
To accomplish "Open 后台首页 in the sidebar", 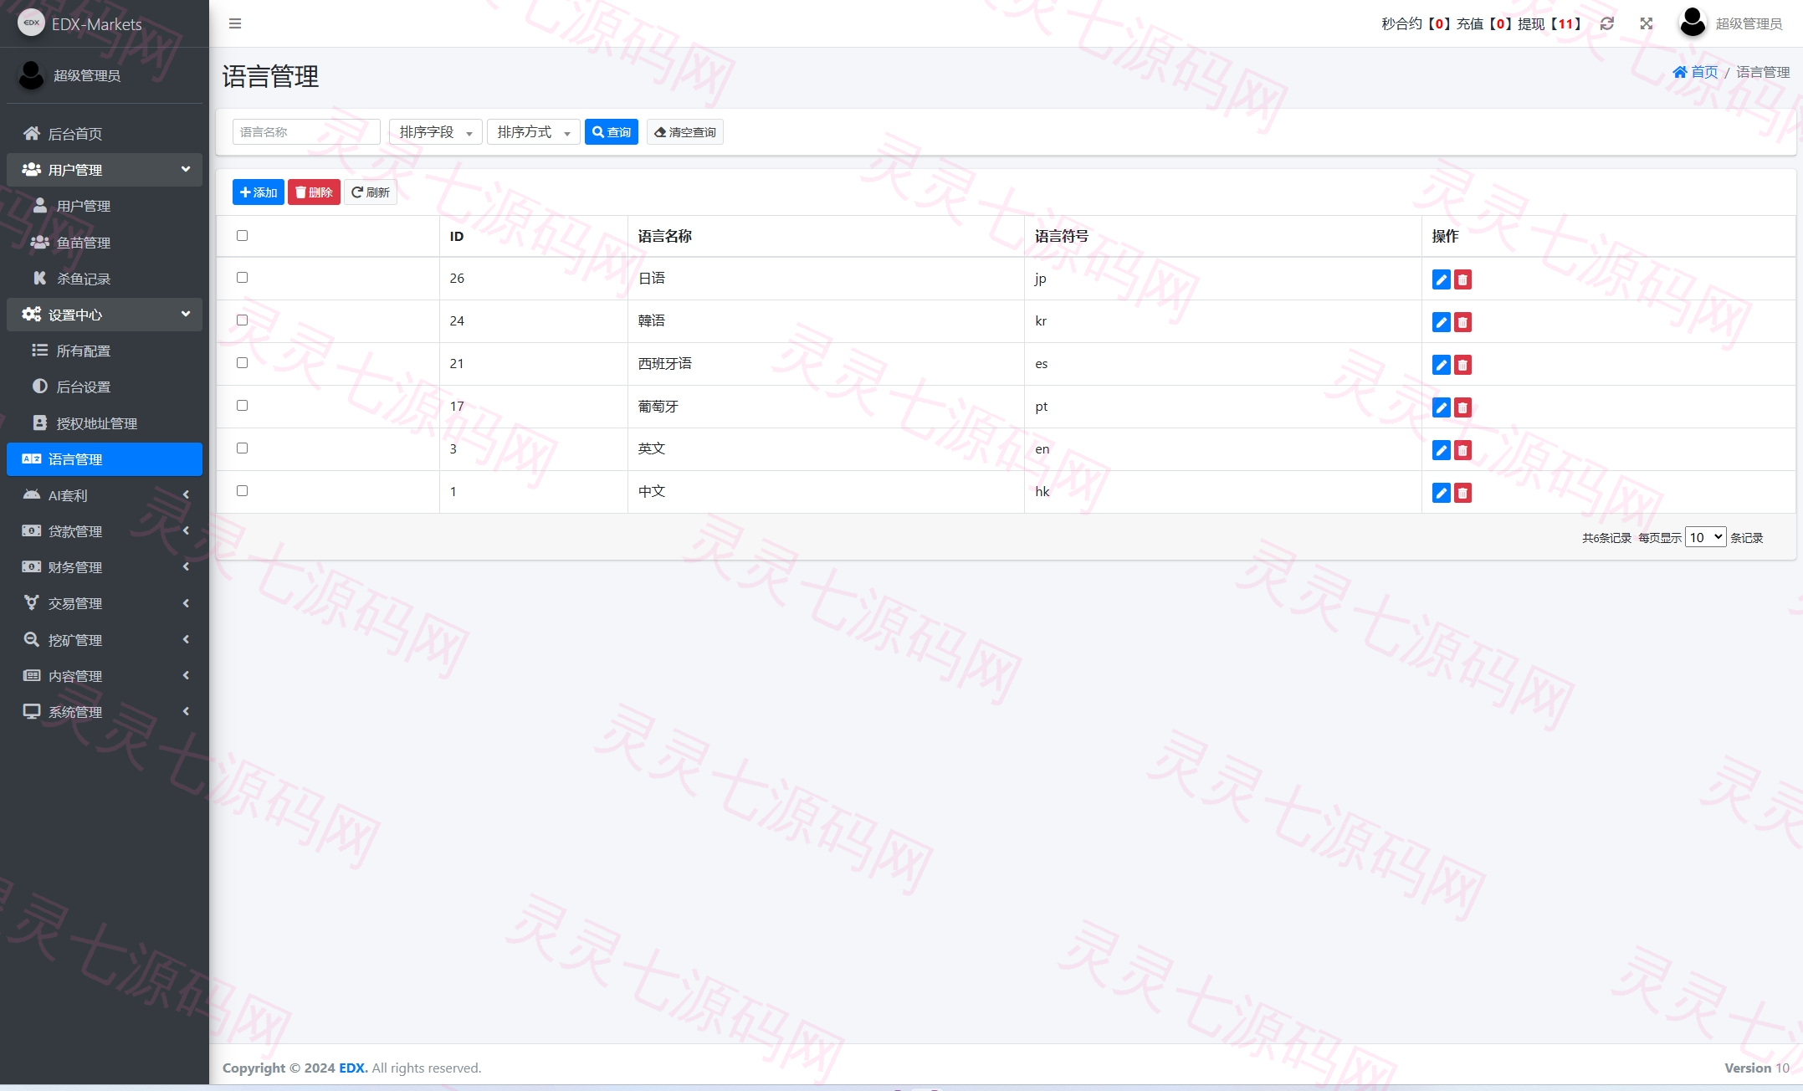I will pyautogui.click(x=105, y=134).
